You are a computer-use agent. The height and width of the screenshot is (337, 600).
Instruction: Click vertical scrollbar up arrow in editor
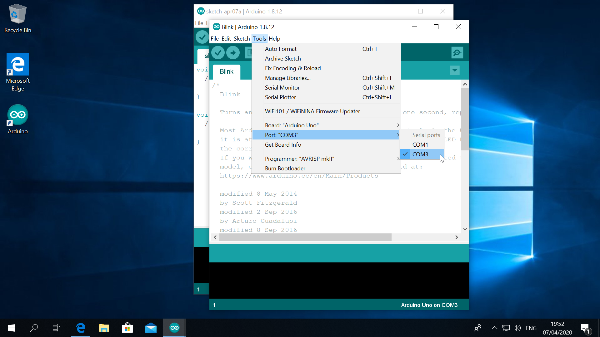click(x=465, y=84)
